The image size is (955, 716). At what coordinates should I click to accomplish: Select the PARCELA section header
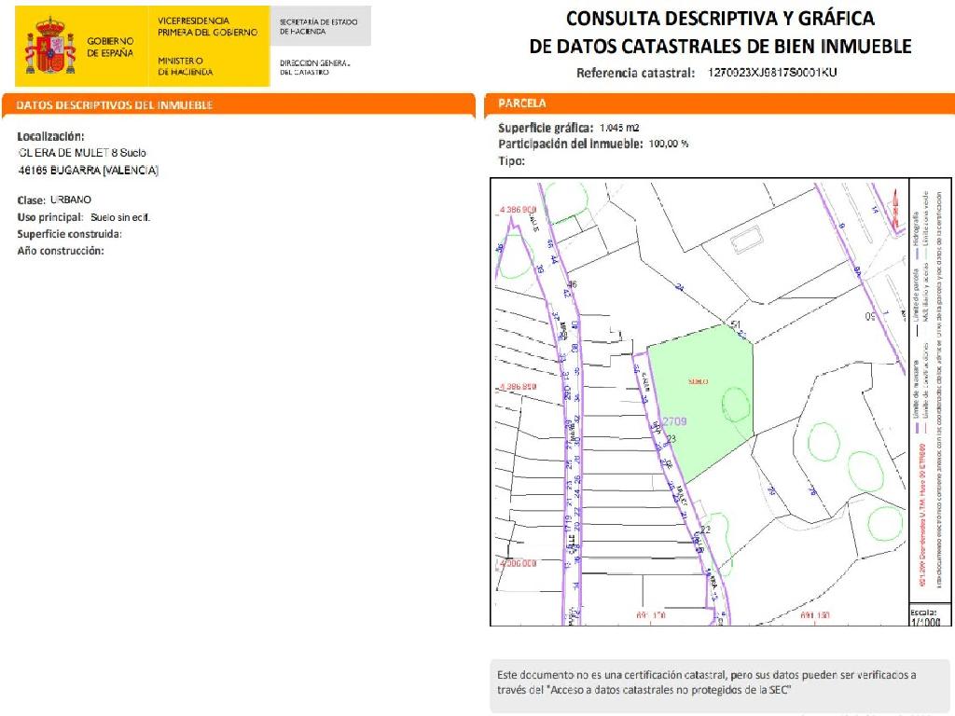(x=522, y=103)
